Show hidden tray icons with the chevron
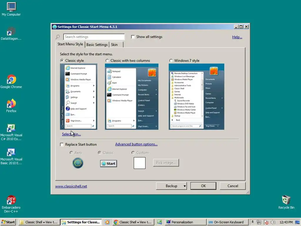The image size is (301, 226). coord(252,222)
